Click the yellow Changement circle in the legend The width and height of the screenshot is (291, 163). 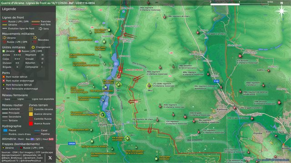point(33,47)
